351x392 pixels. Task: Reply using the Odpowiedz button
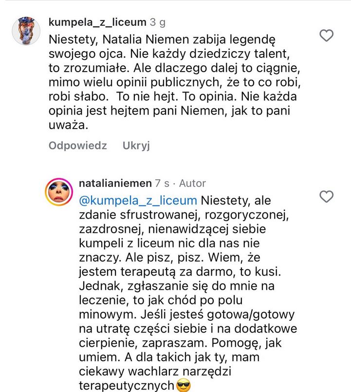[76, 145]
